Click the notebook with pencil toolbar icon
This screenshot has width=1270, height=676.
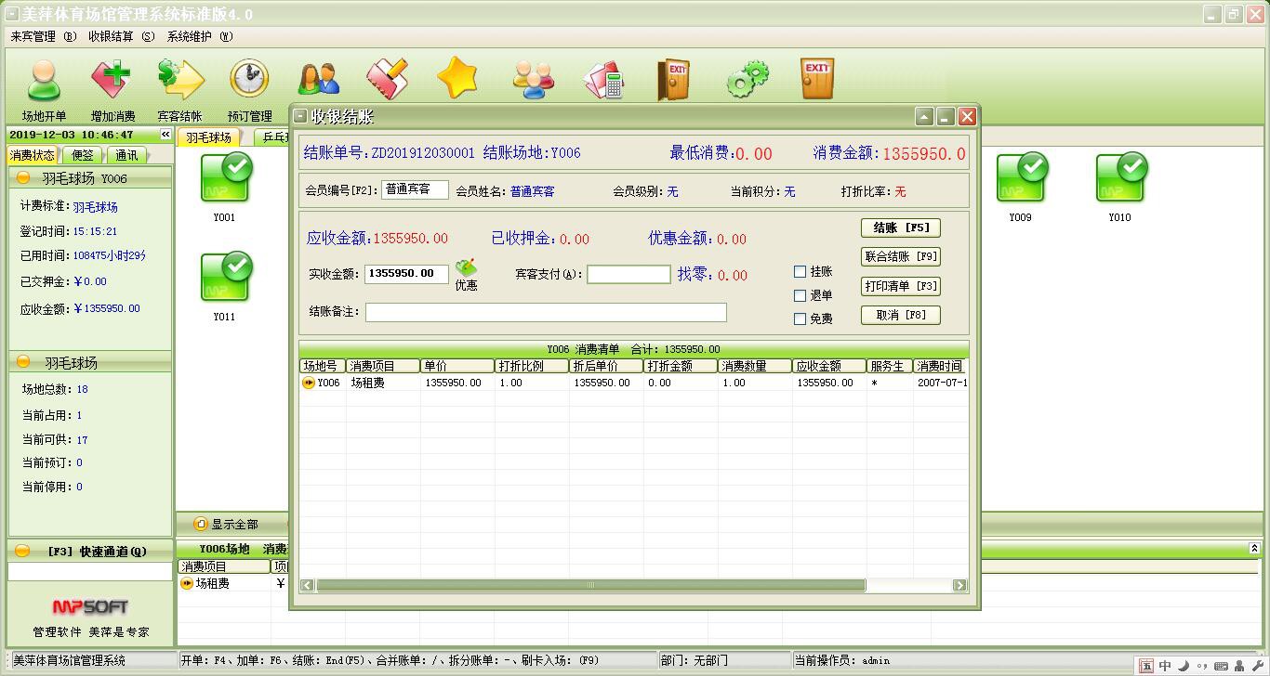click(388, 80)
